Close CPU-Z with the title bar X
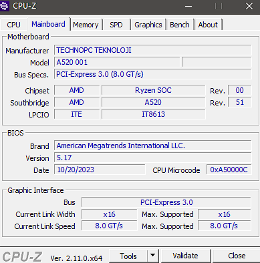 pos(249,6)
